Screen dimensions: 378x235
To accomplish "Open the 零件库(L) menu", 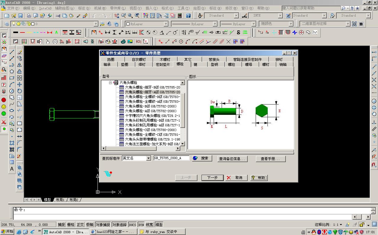I will (x=118, y=8).
